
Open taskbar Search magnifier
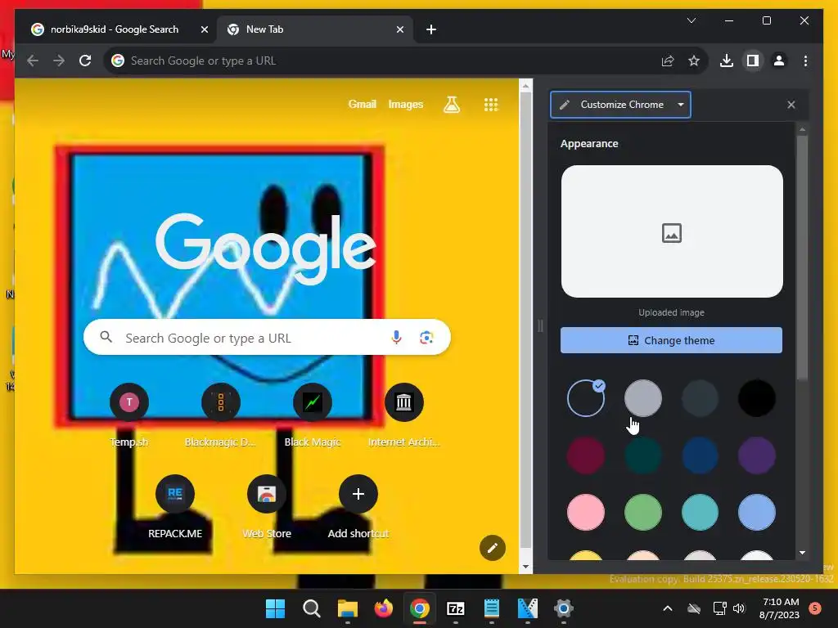click(x=311, y=608)
